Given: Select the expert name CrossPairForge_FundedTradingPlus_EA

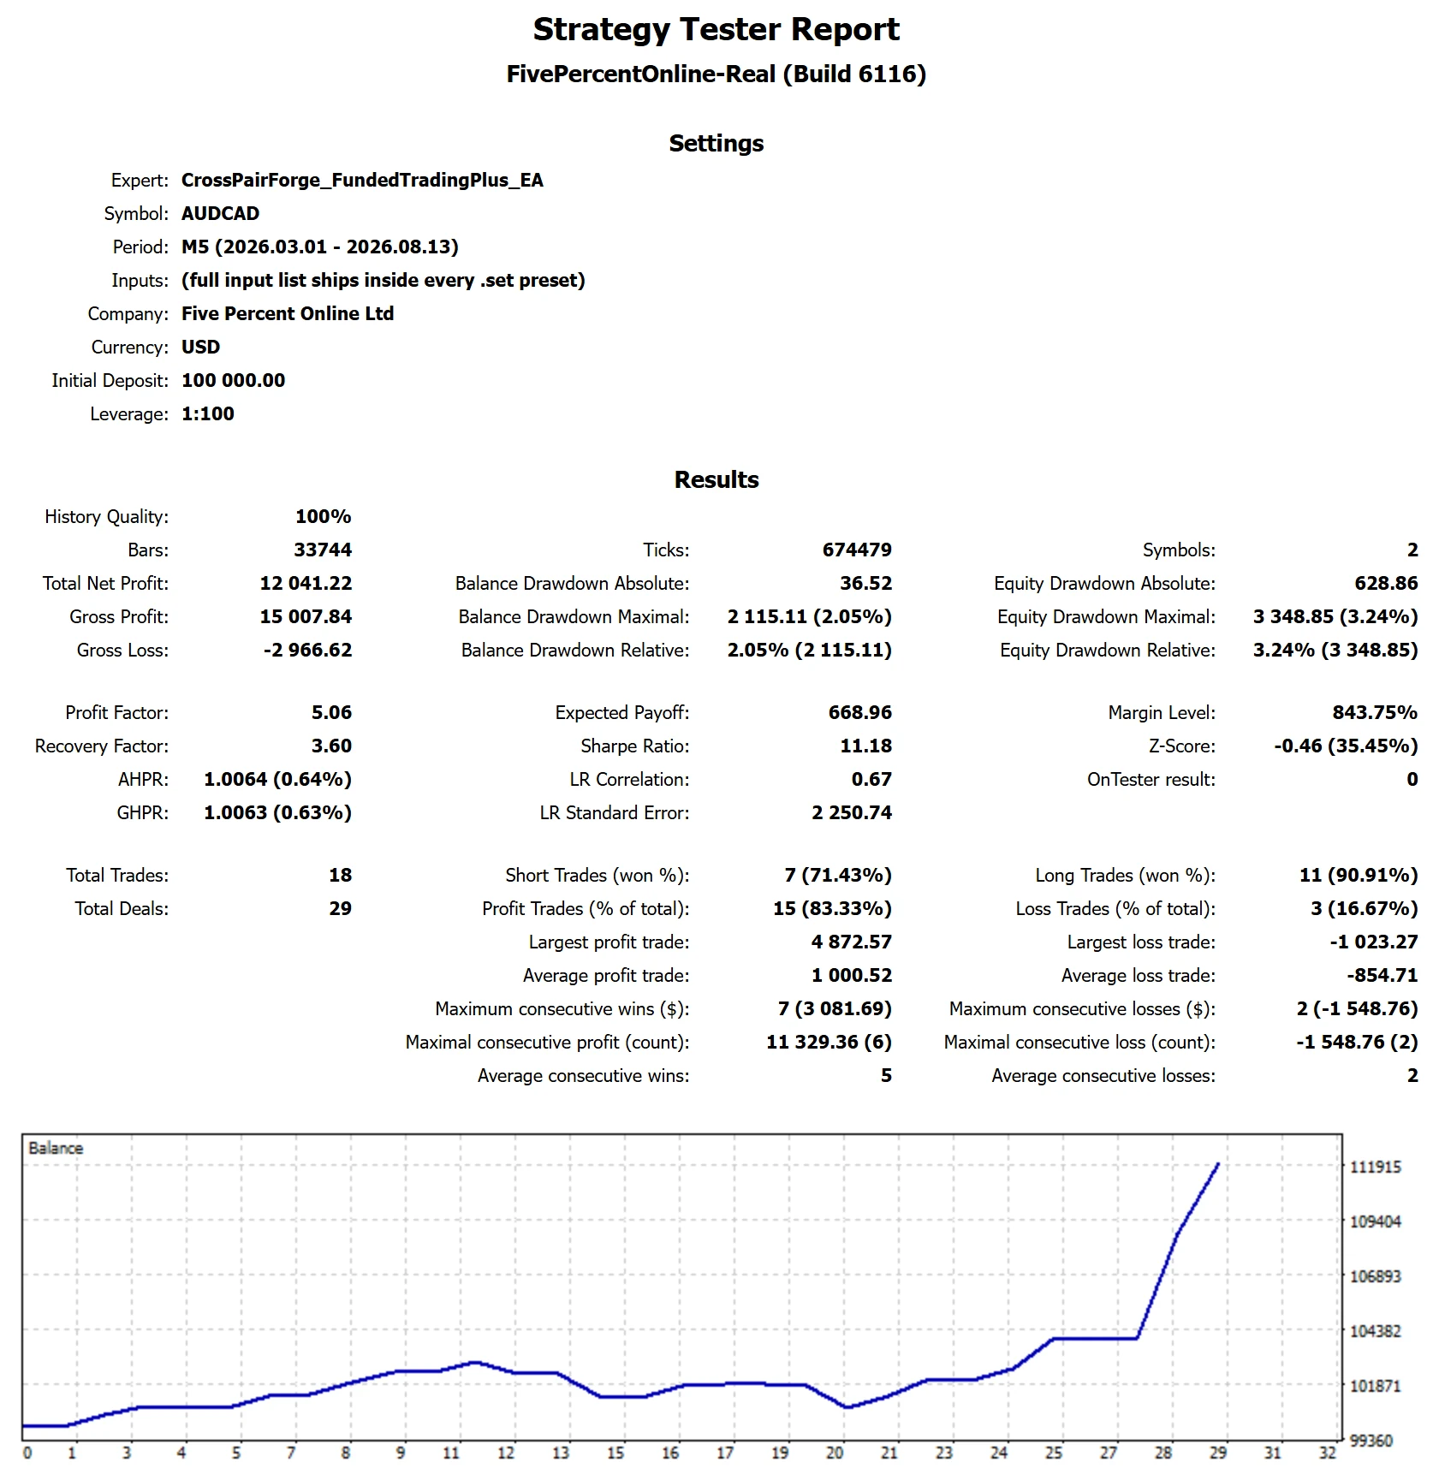Looking at the screenshot, I should [x=362, y=181].
